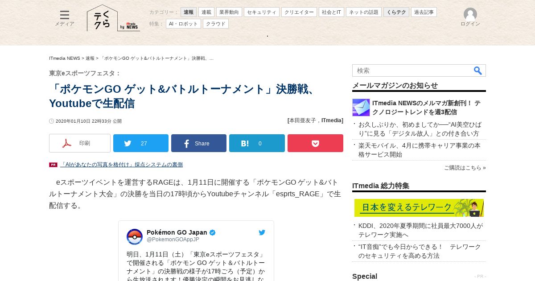This screenshot has width=535, height=281.
Task: Click the ご購読はこちら link
Action: pyautogui.click(x=465, y=168)
